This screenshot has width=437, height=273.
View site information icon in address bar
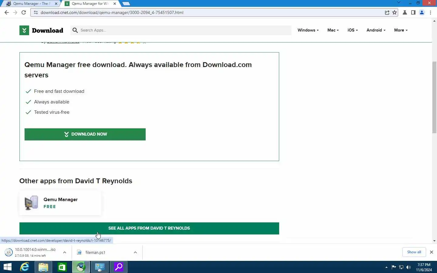tap(36, 12)
